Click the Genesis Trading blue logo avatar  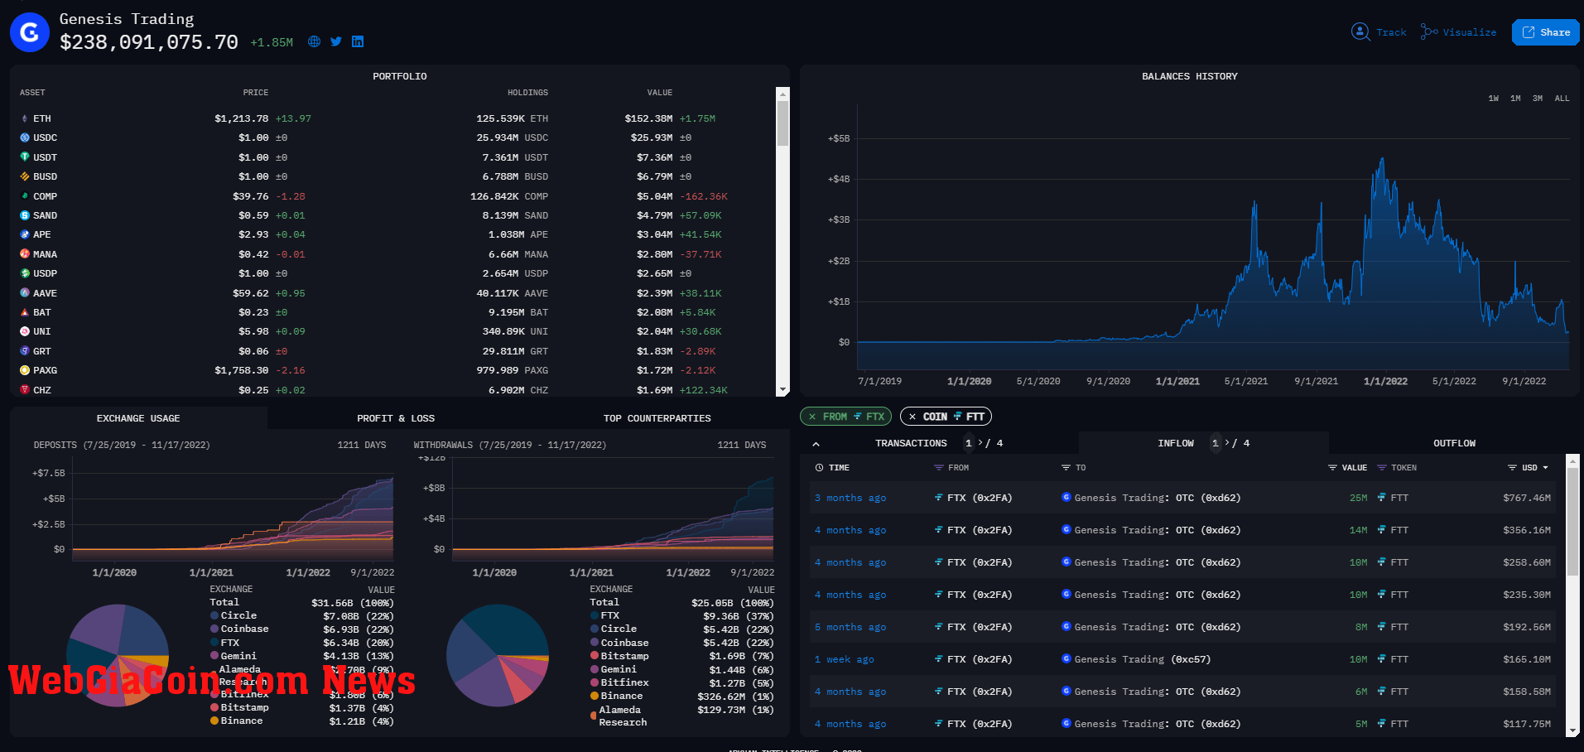30,32
